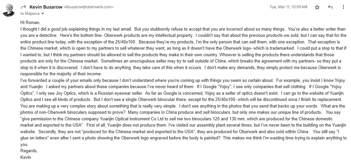Star this email from Kevin Busarow

coord(317,7)
